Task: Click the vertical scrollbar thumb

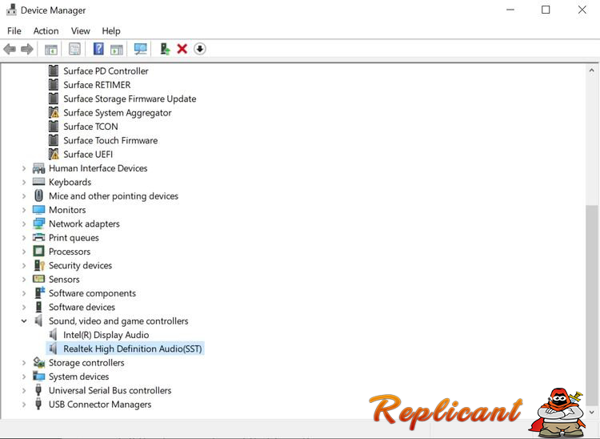Action: pos(592,304)
